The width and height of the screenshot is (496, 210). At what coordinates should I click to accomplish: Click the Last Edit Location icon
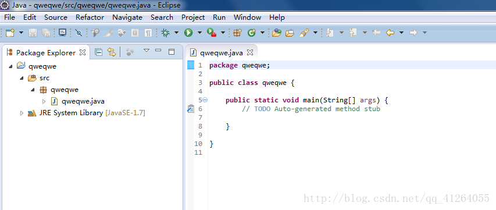(x=376, y=33)
